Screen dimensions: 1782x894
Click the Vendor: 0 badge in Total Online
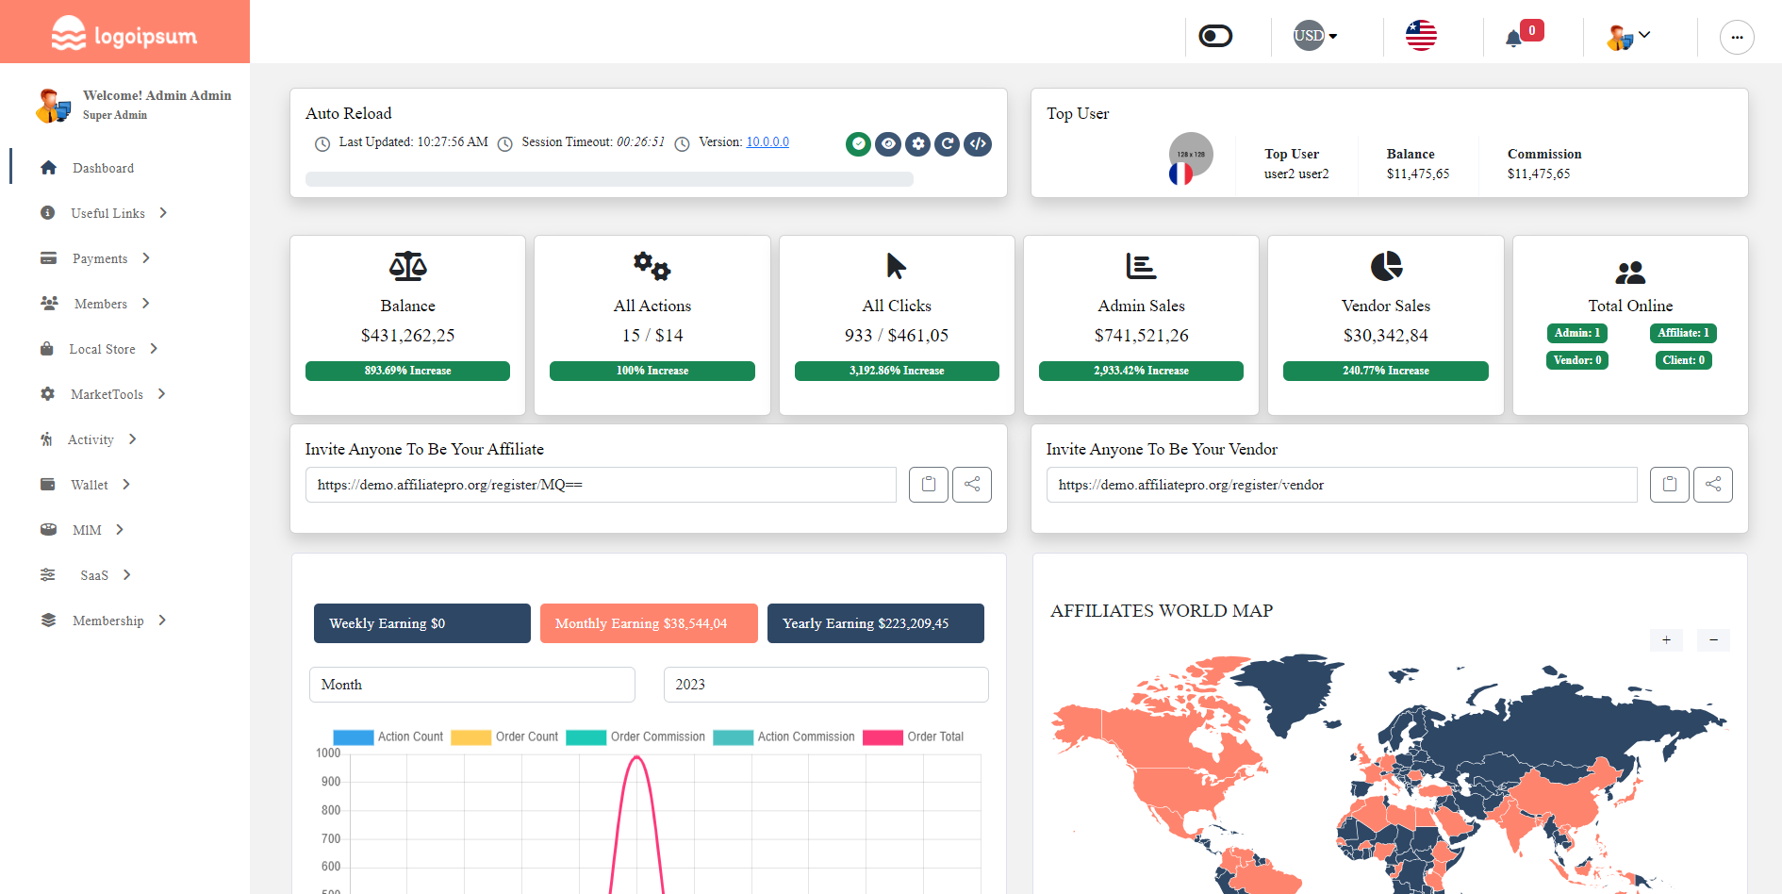1576,359
